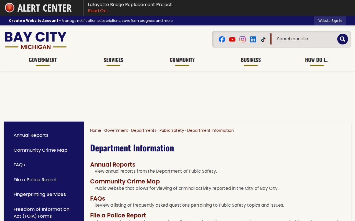The image size is (355, 221).
Task: Open the Annual Reports main heading link
Action: coord(113,165)
